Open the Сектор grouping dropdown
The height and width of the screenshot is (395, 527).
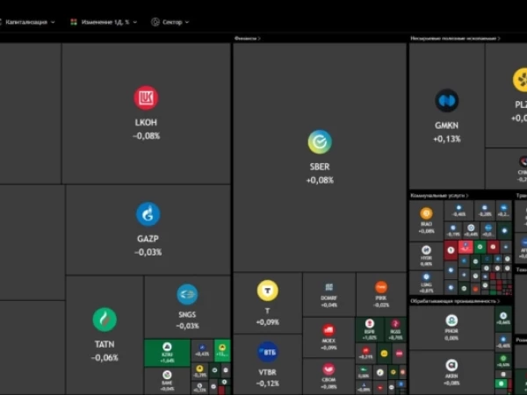pyautogui.click(x=170, y=22)
